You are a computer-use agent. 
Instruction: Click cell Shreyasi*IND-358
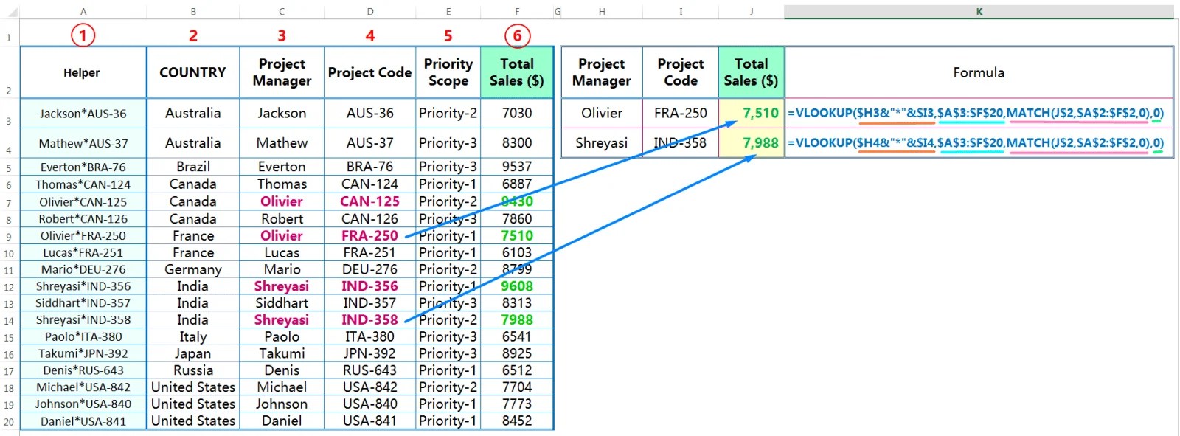pos(83,320)
